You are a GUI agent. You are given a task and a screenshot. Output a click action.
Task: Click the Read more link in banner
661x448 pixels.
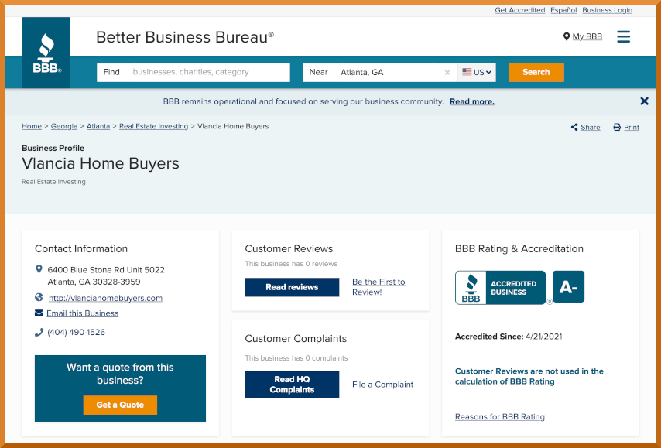pos(472,101)
